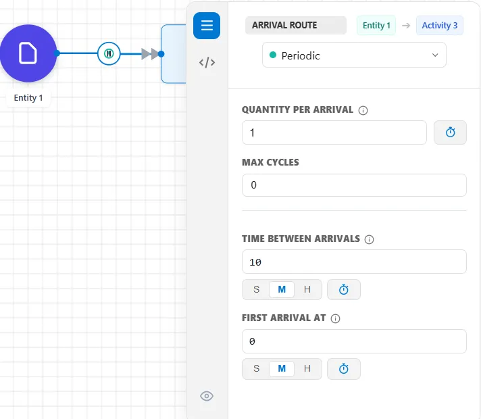Select H unit for Time Between Arrivals
This screenshot has width=481, height=419.
point(307,289)
